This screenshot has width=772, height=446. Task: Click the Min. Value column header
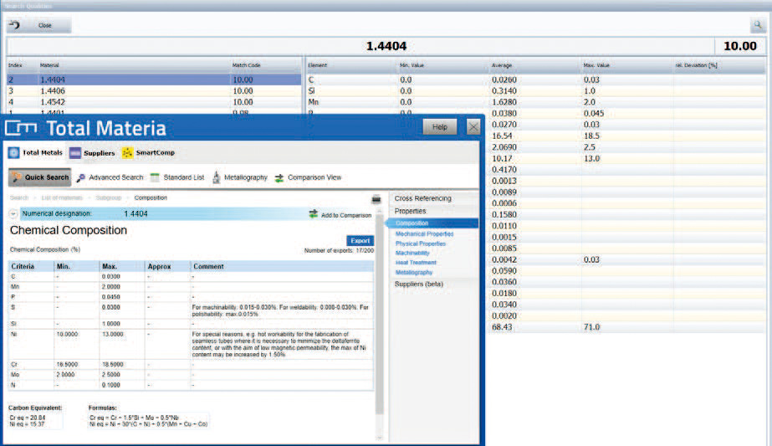pos(412,65)
